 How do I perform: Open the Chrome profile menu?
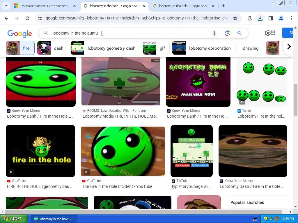(x=281, y=18)
